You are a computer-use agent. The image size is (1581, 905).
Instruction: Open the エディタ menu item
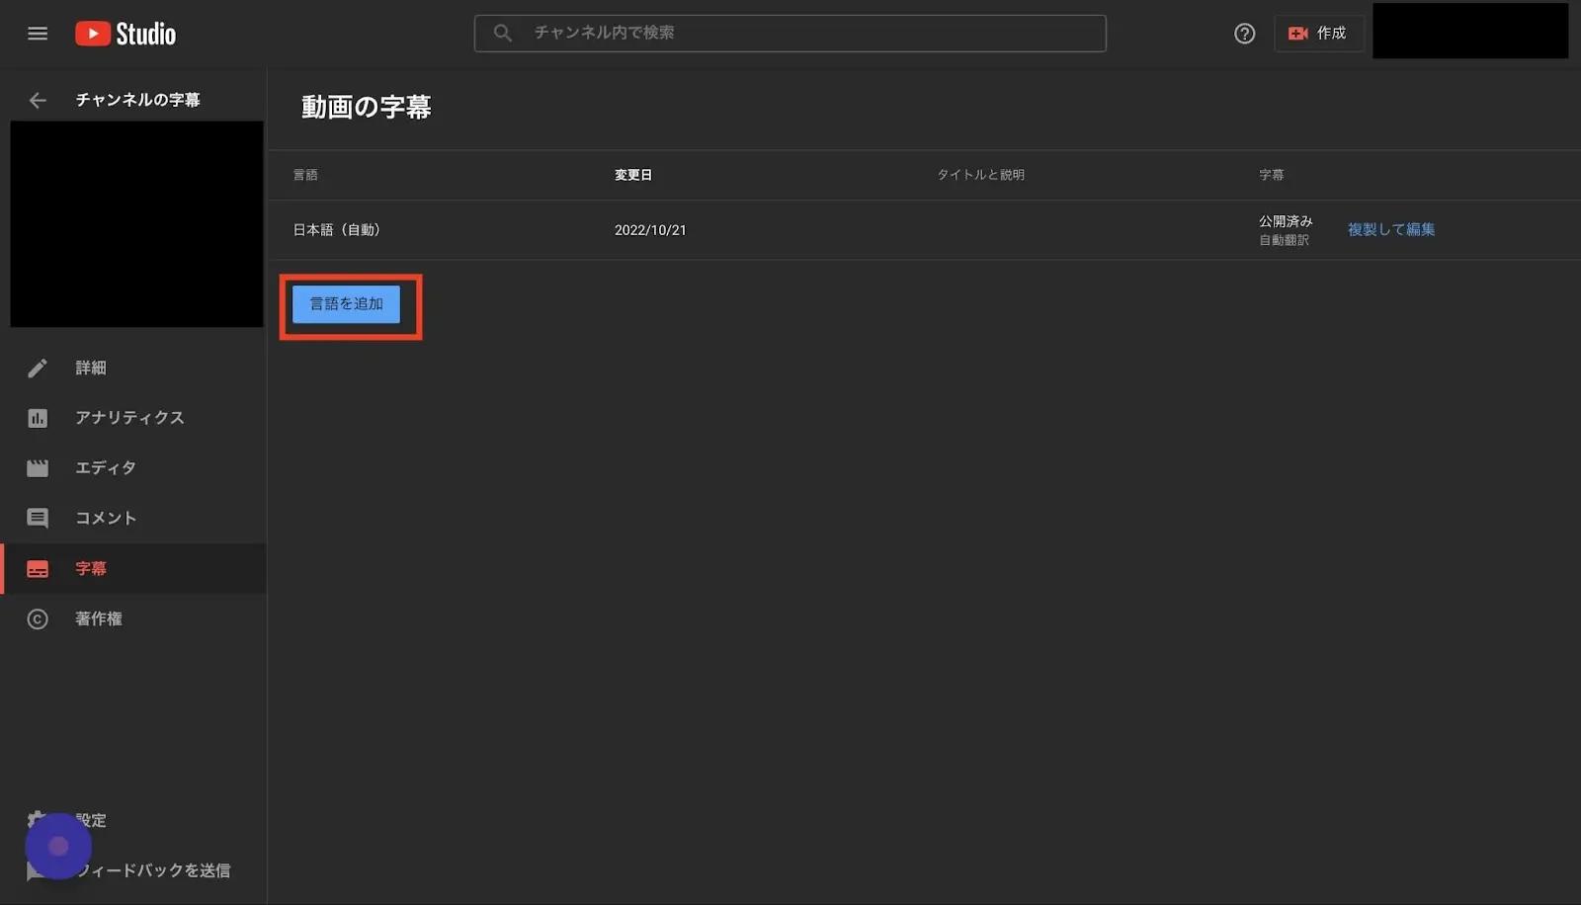point(133,468)
